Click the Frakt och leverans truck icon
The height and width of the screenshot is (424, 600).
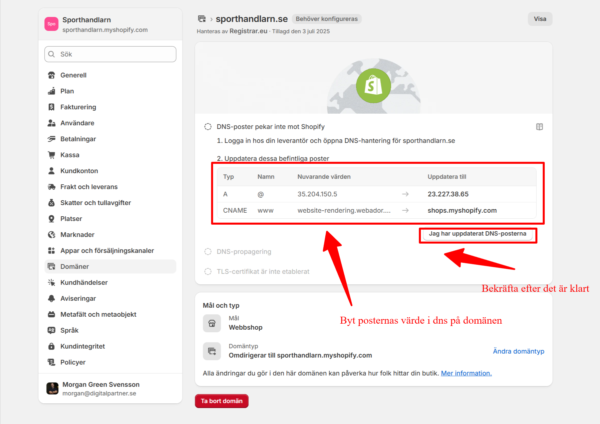[51, 187]
